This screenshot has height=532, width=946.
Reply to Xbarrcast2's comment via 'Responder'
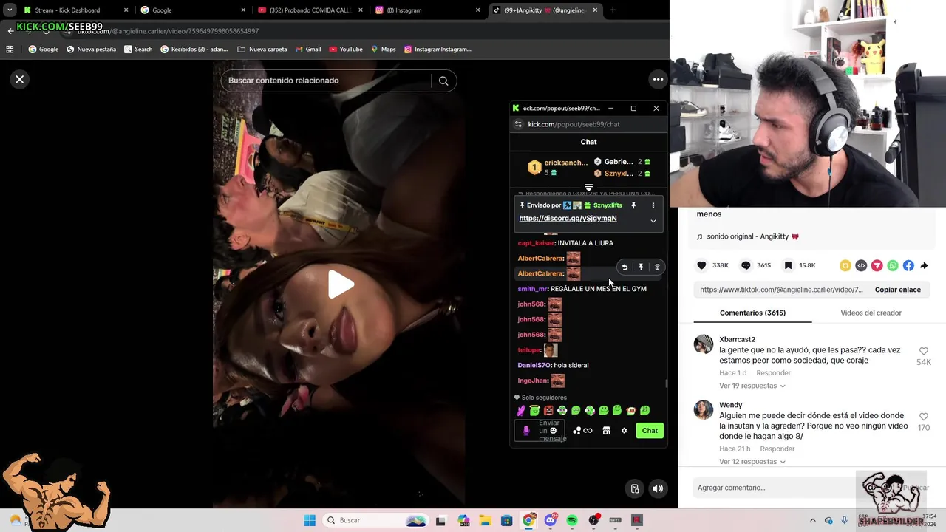(773, 373)
